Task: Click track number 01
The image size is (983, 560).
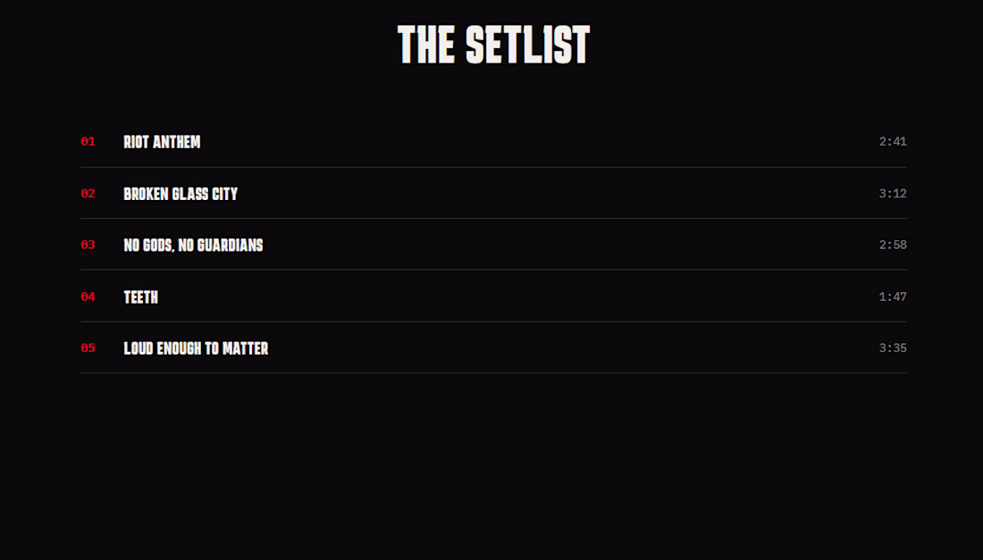Action: point(88,142)
